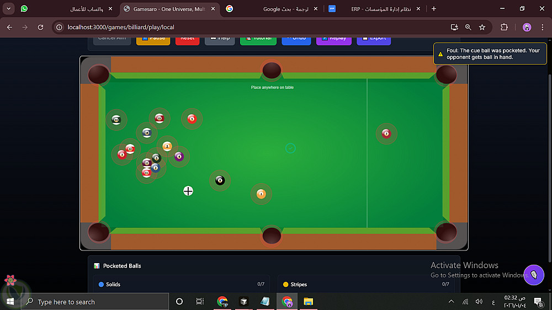Click the Cancel Aim button
Image resolution: width=552 pixels, height=310 pixels.
click(x=112, y=40)
